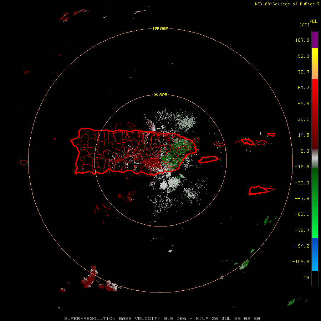Select the 45.6 velocity scale value

[x=304, y=103]
